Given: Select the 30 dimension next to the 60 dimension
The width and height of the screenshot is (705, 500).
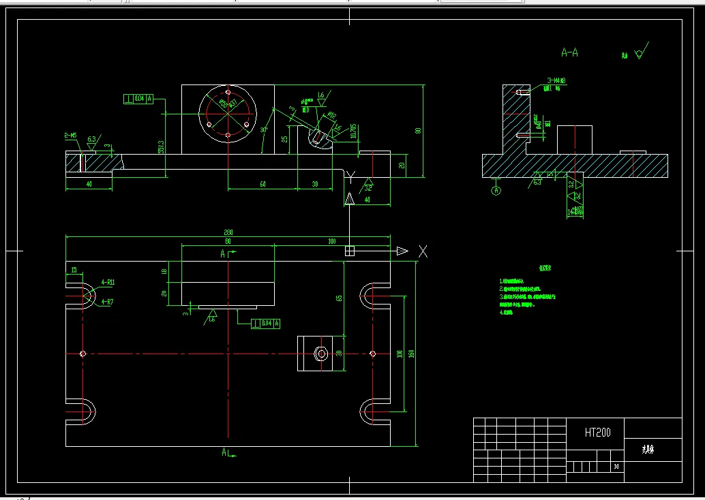Looking at the screenshot, I should pos(315,184).
